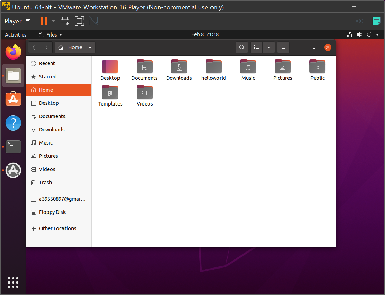Image resolution: width=385 pixels, height=295 pixels.
Task: Maximize the Files window
Action: click(x=314, y=47)
